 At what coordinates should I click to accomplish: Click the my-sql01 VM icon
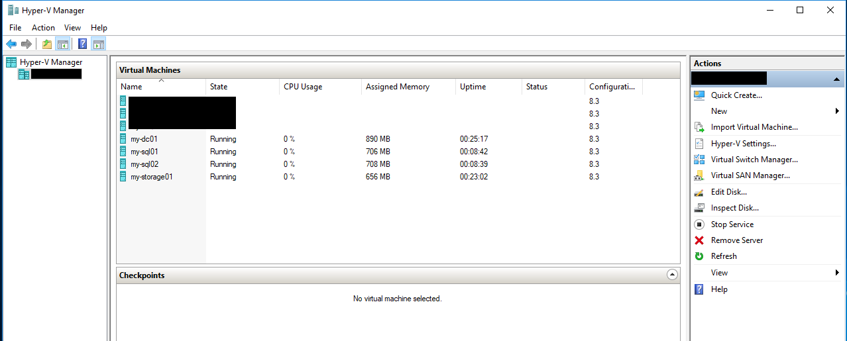(123, 152)
